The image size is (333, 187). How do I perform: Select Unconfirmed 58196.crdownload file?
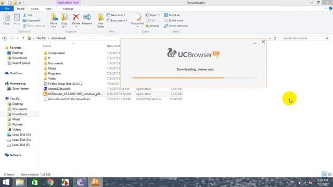[69, 99]
